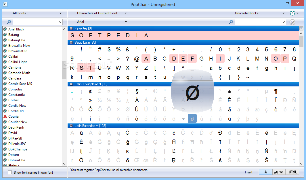Select the cent sign ¢ character
This screenshot has width=306, height=180.
(x=90, y=91)
